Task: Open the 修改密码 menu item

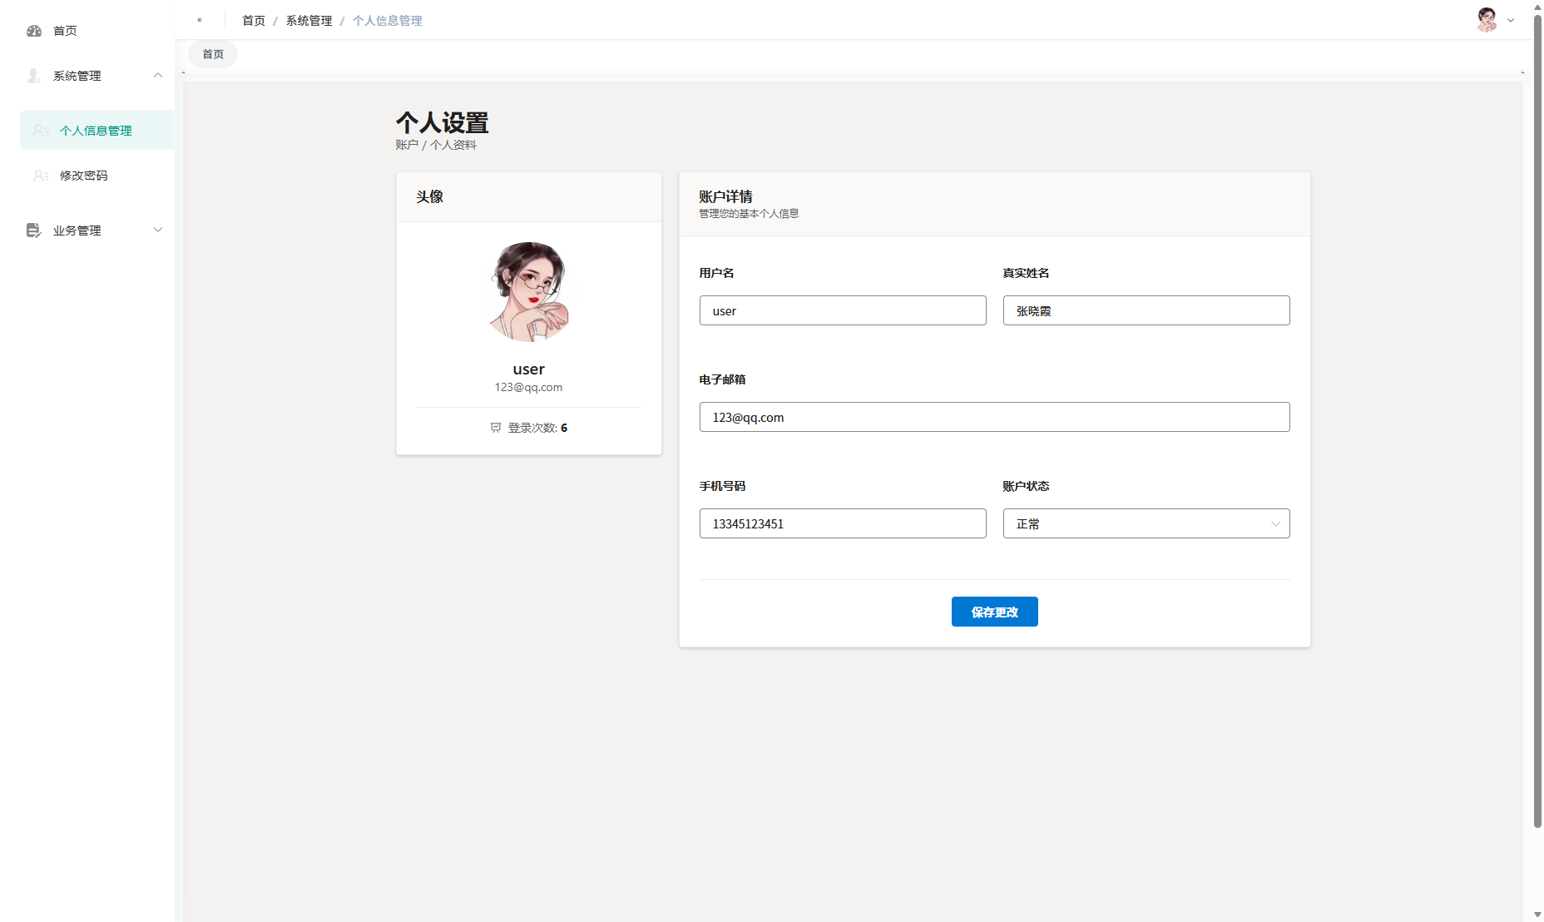Action: click(84, 176)
